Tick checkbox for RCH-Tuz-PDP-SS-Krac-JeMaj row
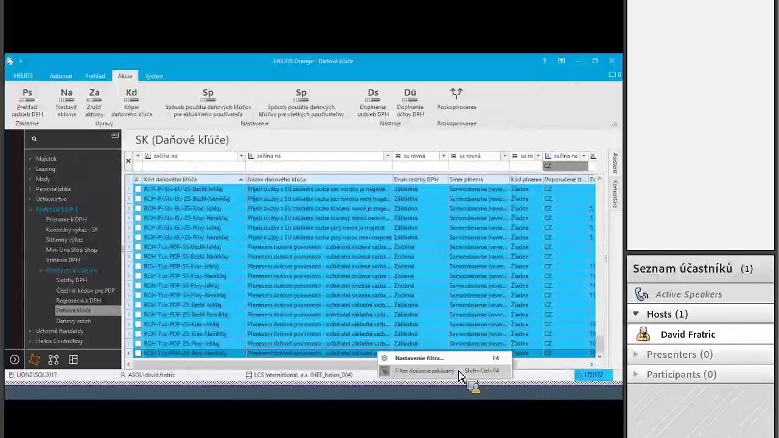This screenshot has width=779, height=438. click(138, 266)
